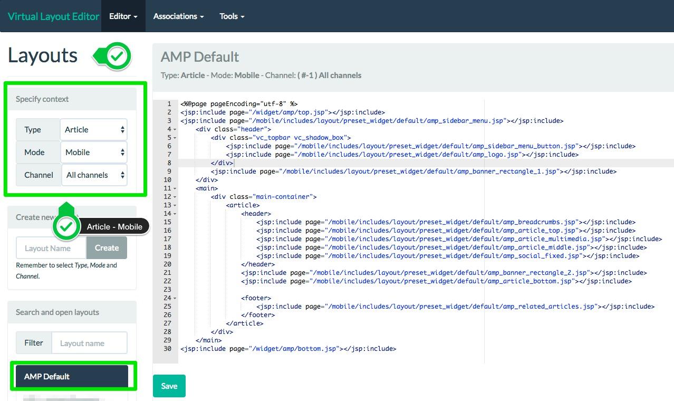This screenshot has width=674, height=401.
Task: Fold the article block at line 13
Action: pyautogui.click(x=175, y=205)
